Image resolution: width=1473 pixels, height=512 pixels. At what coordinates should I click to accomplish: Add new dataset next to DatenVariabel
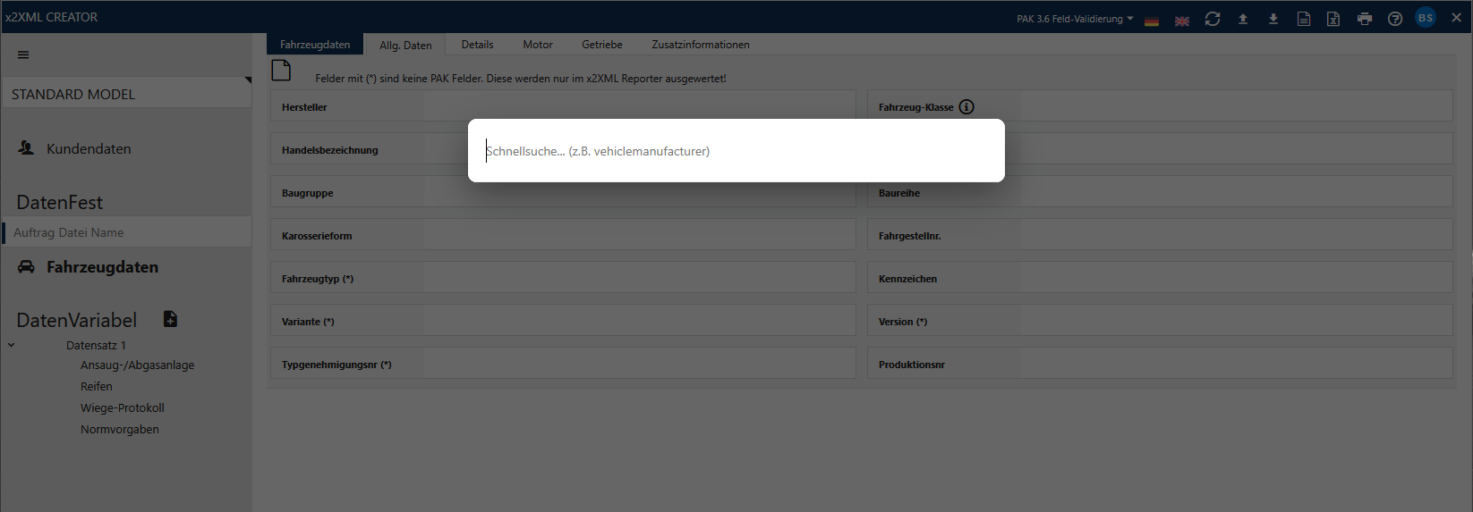tap(170, 319)
